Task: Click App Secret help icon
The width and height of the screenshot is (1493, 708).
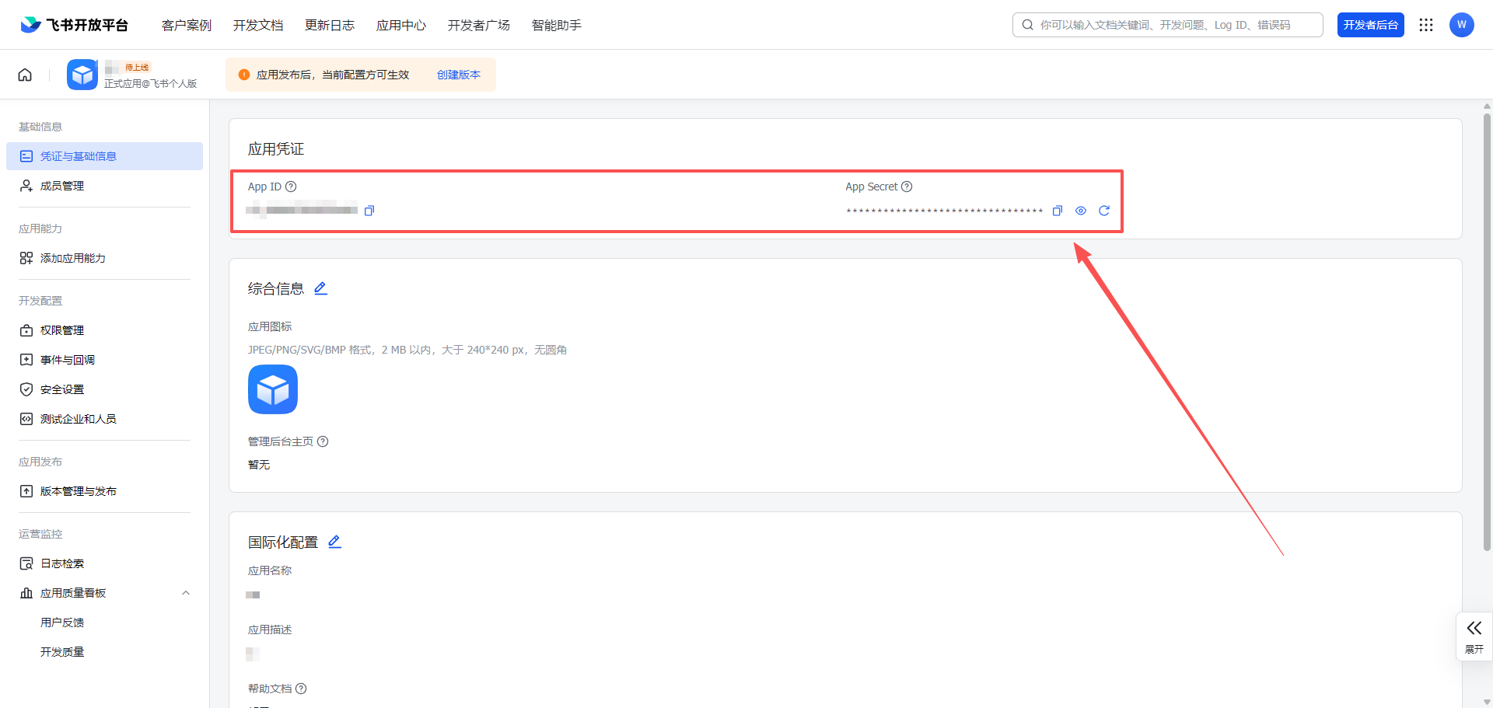Action: pyautogui.click(x=907, y=187)
